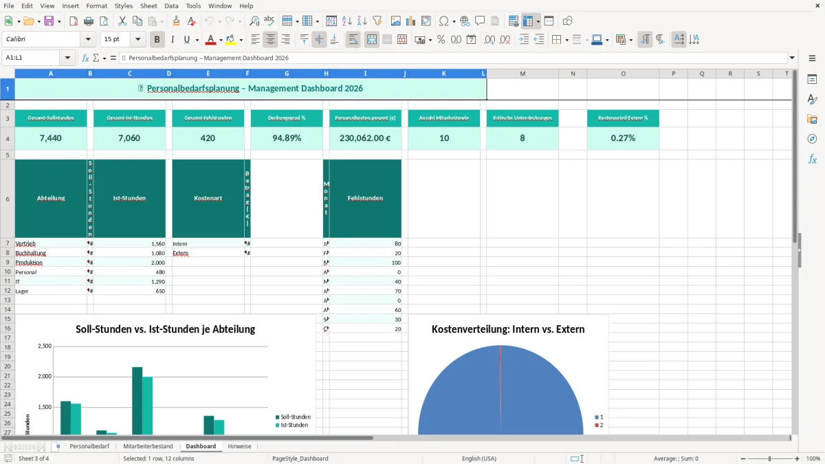This screenshot has height=464, width=825.
Task: Expand the Name Box dropdown
Action: [68, 58]
